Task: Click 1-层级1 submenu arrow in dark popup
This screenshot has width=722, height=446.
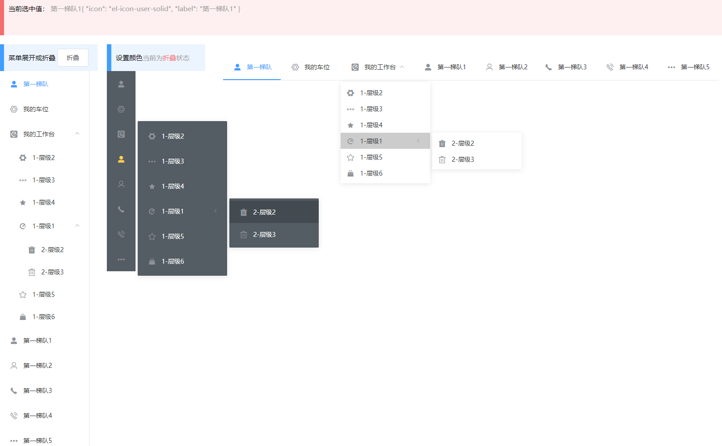Action: tap(215, 211)
